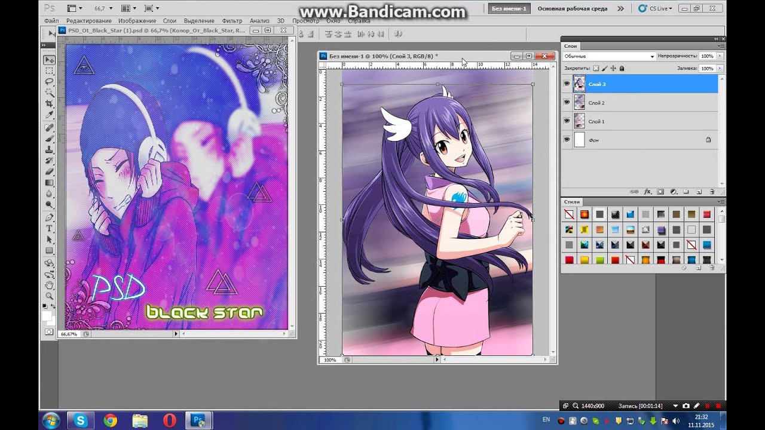
Task: Select the Healing Brush tool
Action: [x=49, y=128]
